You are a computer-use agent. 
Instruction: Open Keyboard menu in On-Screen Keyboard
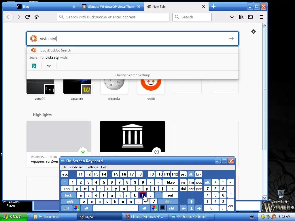pos(76,167)
